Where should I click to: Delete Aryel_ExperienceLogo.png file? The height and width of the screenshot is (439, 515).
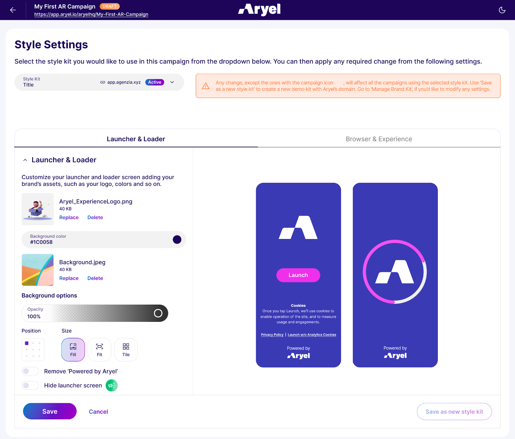(95, 217)
